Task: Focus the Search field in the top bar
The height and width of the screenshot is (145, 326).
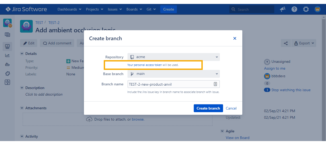Action: (x=252, y=9)
